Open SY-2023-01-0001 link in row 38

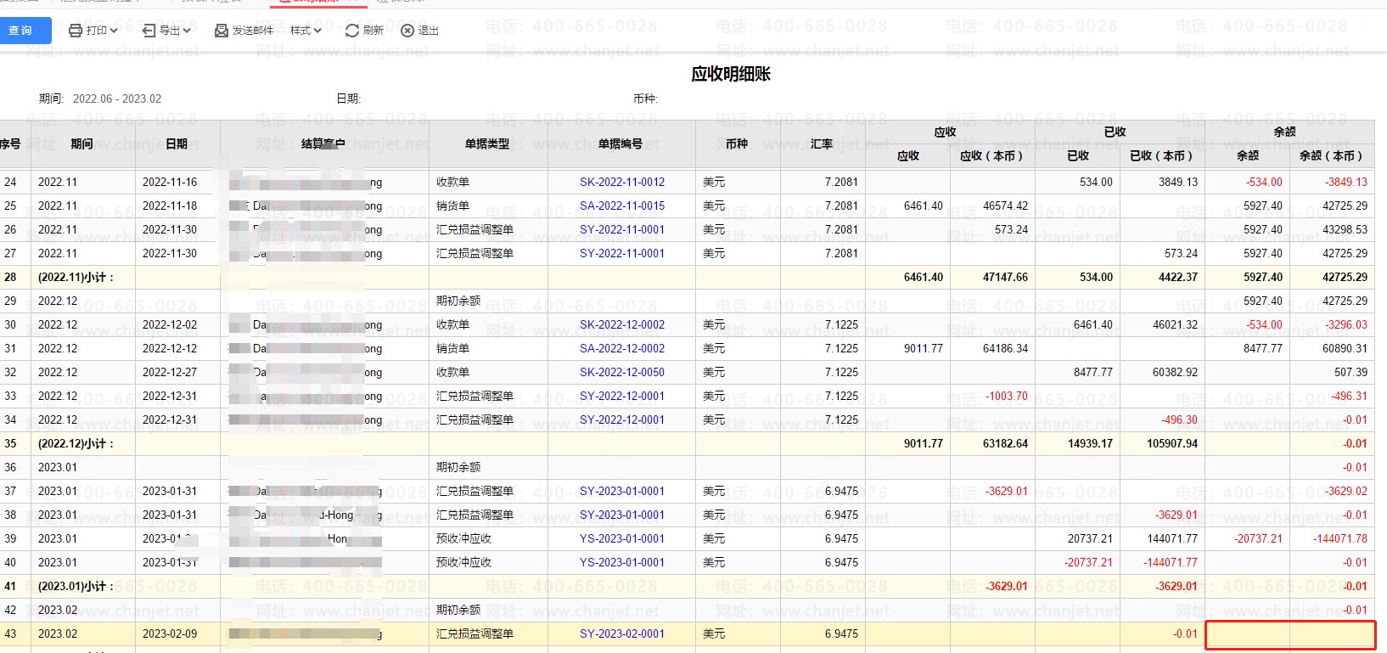coord(622,515)
